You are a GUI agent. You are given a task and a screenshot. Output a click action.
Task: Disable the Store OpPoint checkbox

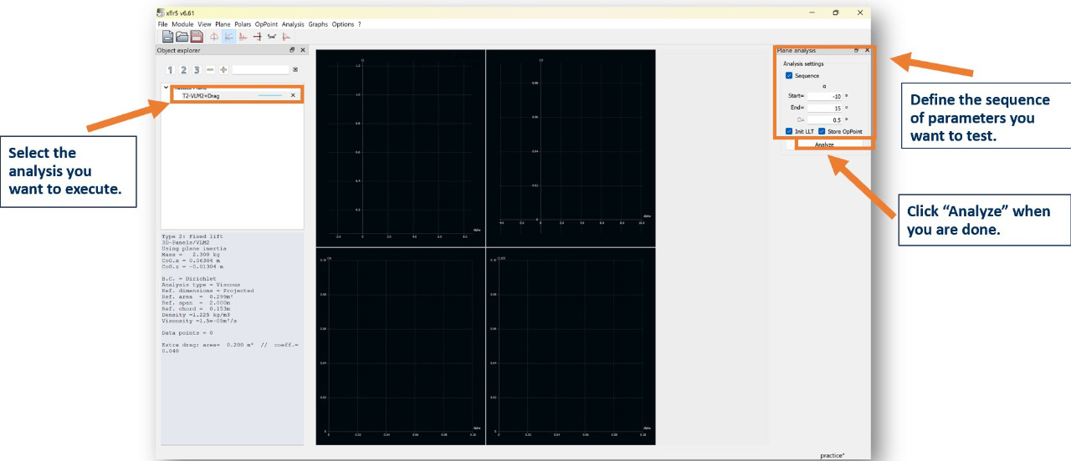[x=822, y=131]
